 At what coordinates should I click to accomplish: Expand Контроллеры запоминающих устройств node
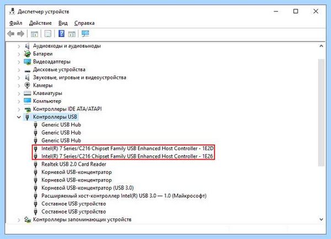(19, 220)
